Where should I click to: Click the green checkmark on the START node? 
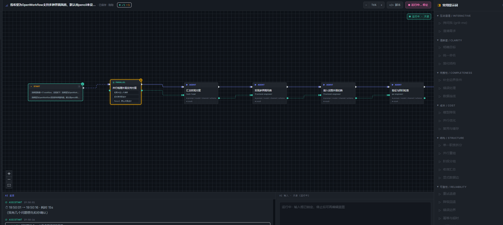tap(82, 84)
